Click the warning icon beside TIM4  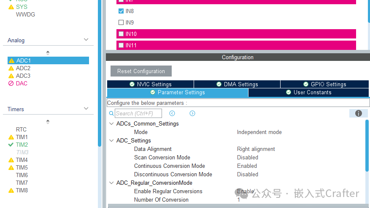[11, 160]
